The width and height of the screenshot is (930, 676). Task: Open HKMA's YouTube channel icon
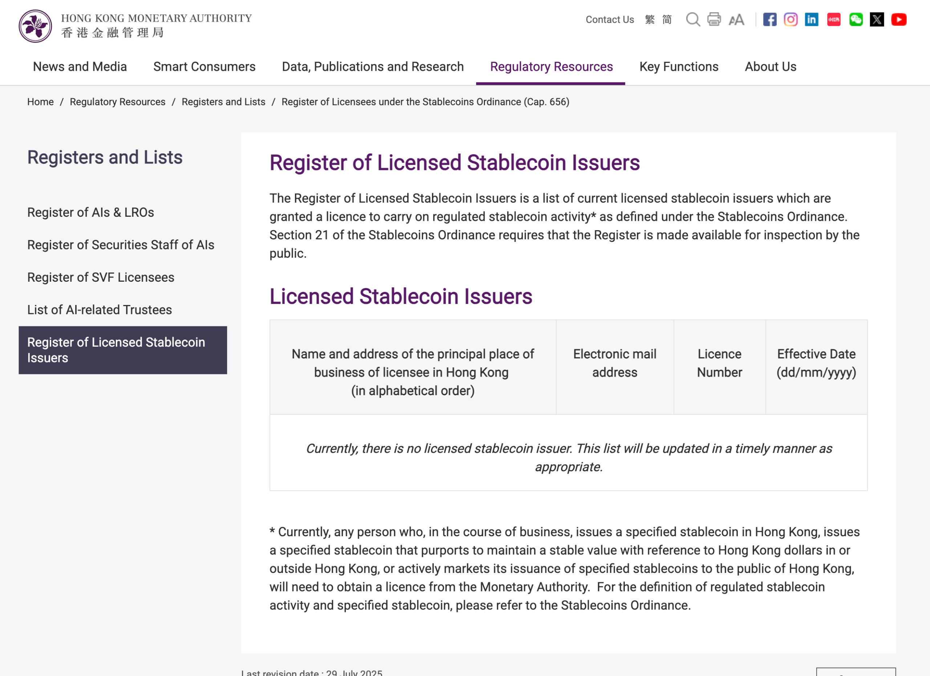click(899, 20)
